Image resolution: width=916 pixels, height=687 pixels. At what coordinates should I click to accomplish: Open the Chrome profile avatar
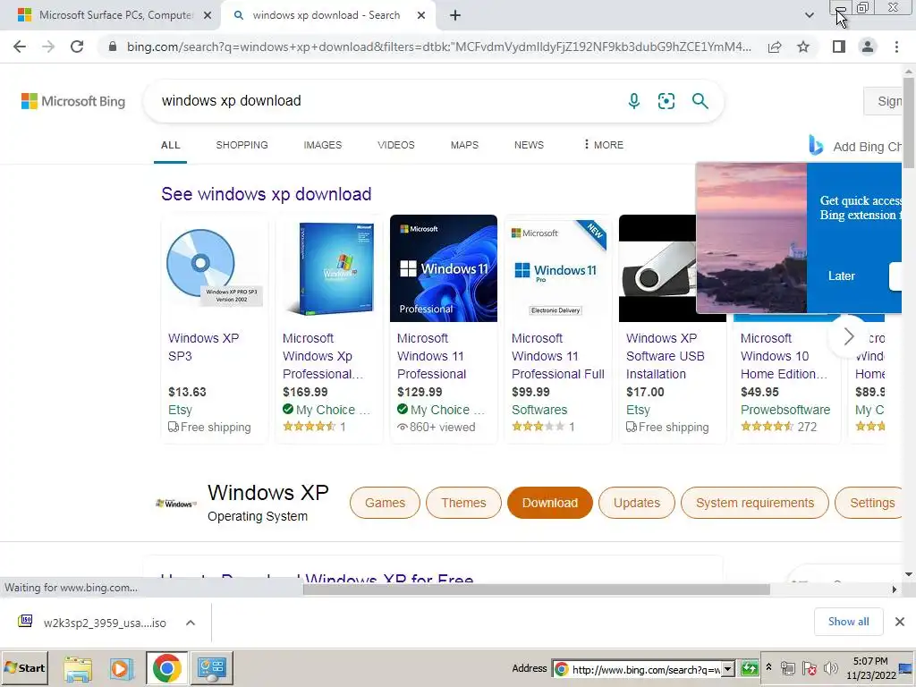[868, 47]
